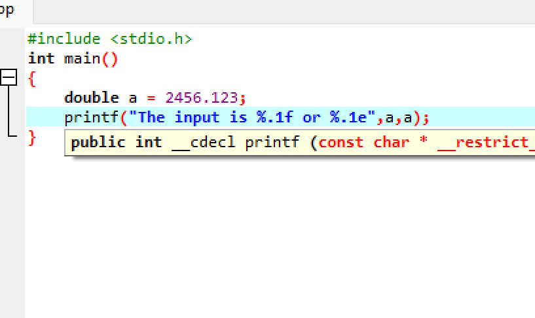The image size is (535, 318).
Task: Select the partially visible file tab
Action: tap(16, 12)
